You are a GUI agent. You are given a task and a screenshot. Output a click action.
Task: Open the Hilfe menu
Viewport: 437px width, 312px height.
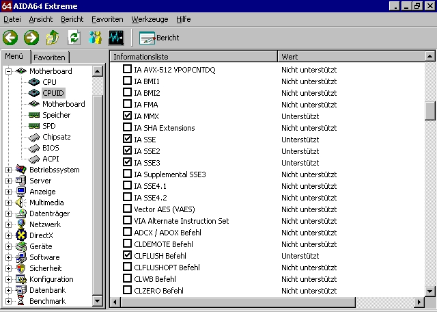184,19
